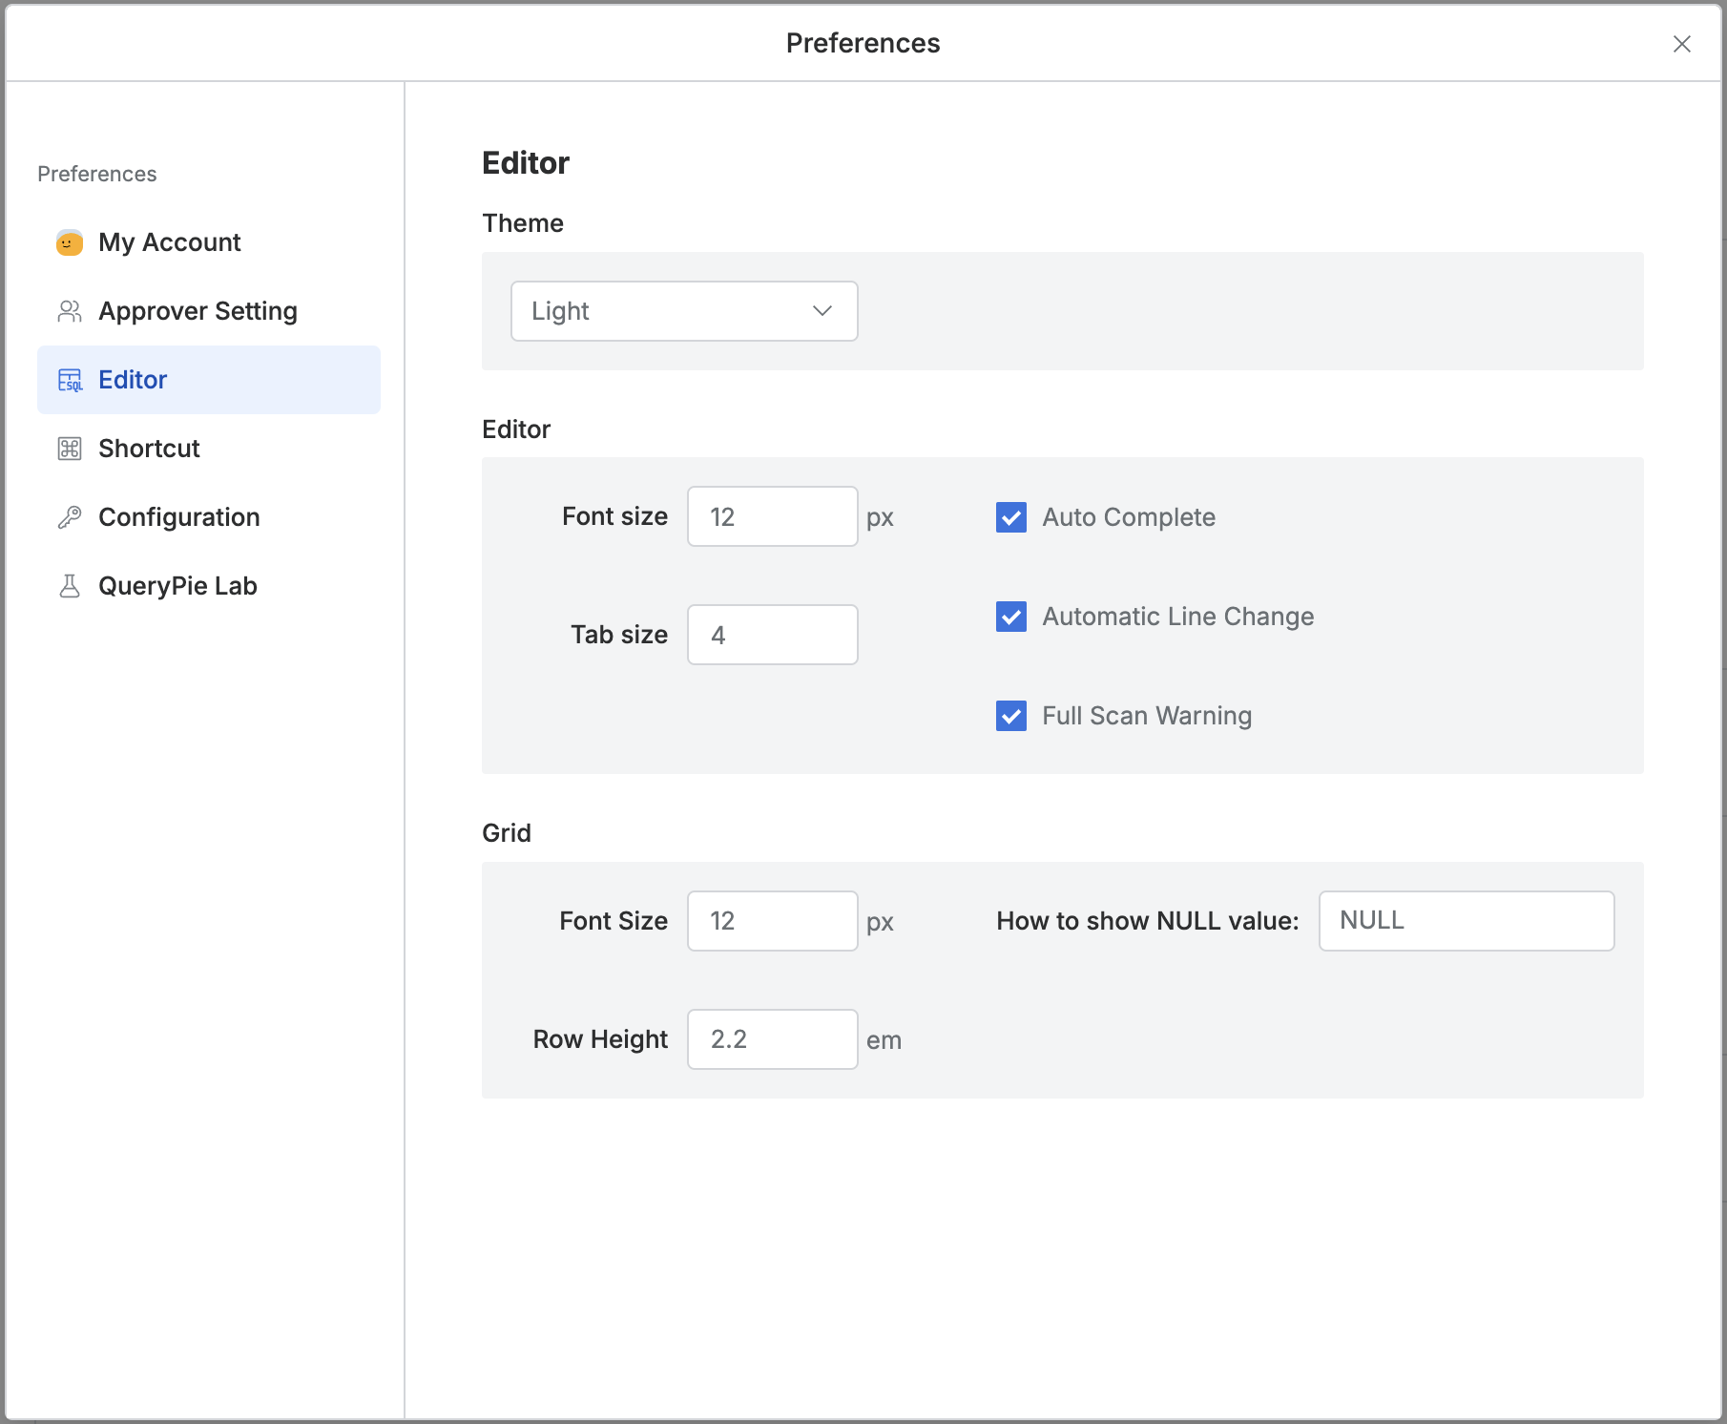Click the chevron arrow in Theme selector
Viewport: 1727px width, 1424px height.
coord(822,311)
